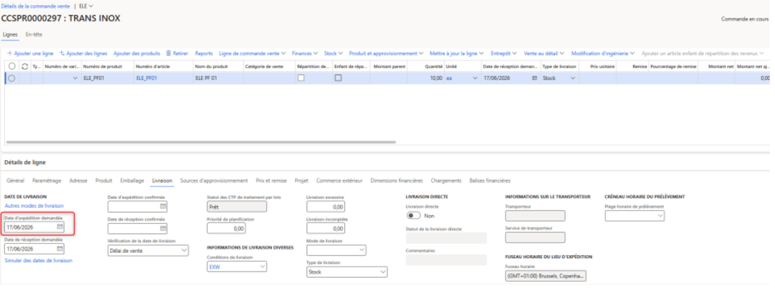Click the Autres modes de livraison link
Screen dimensions: 775x303
pyautogui.click(x=34, y=206)
